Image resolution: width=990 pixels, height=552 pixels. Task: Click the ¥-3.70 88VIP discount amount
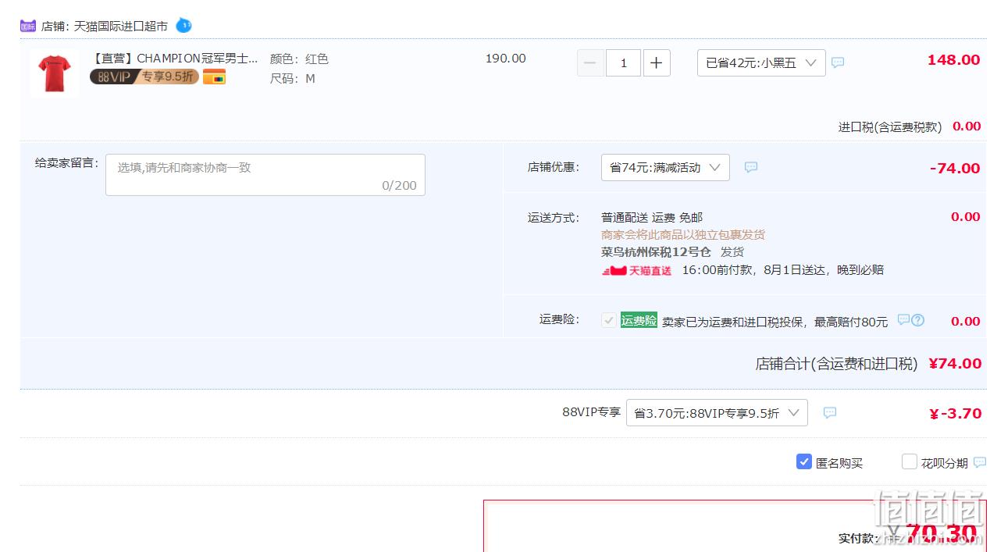click(955, 413)
